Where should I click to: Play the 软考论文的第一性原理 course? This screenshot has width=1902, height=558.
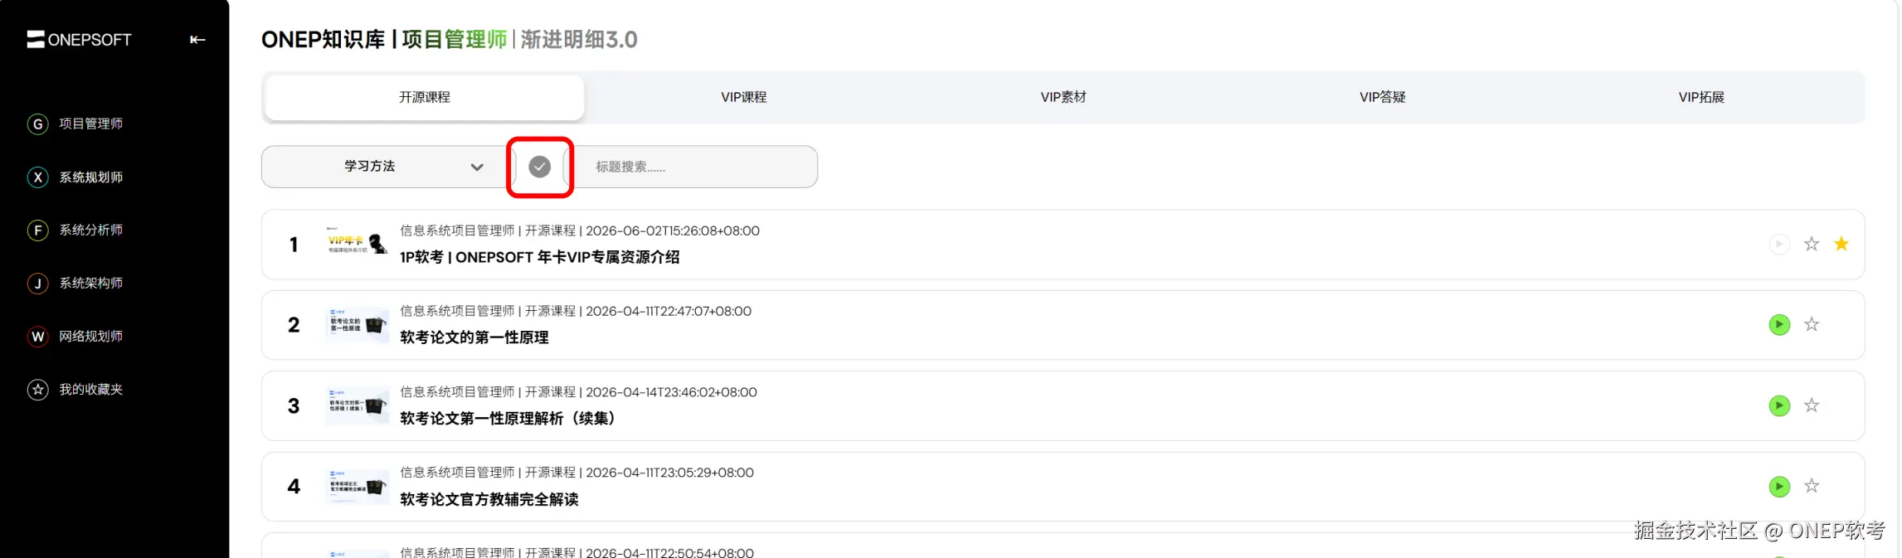[1778, 325]
